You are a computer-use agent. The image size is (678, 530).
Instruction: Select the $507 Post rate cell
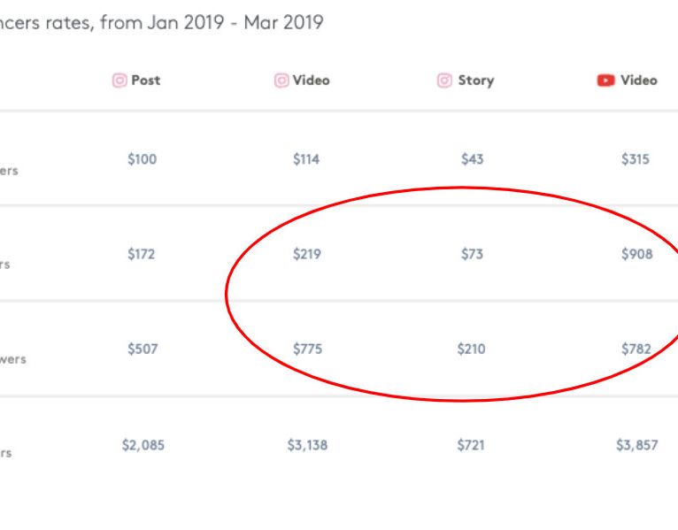coord(142,349)
